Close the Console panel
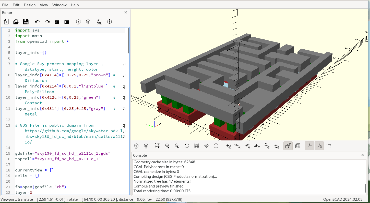Image resolution: width=370 pixels, height=203 pixels. click(x=362, y=155)
